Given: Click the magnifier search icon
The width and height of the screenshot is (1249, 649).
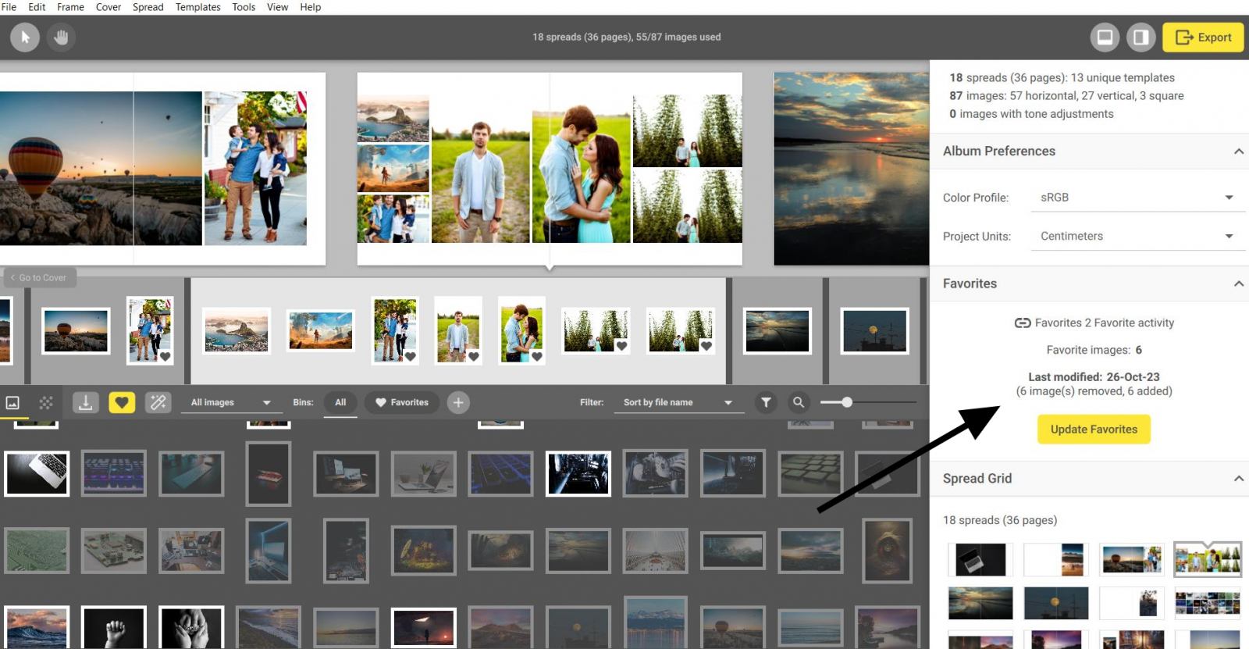Looking at the screenshot, I should click(798, 403).
